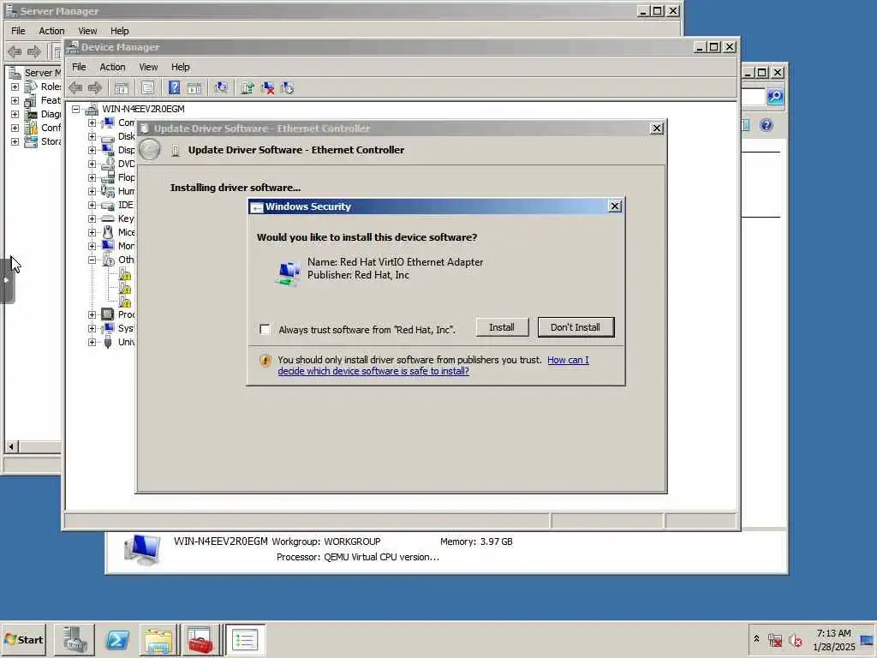Click the list-view taskbar window button
Screen dimensions: 877x658
(245, 639)
